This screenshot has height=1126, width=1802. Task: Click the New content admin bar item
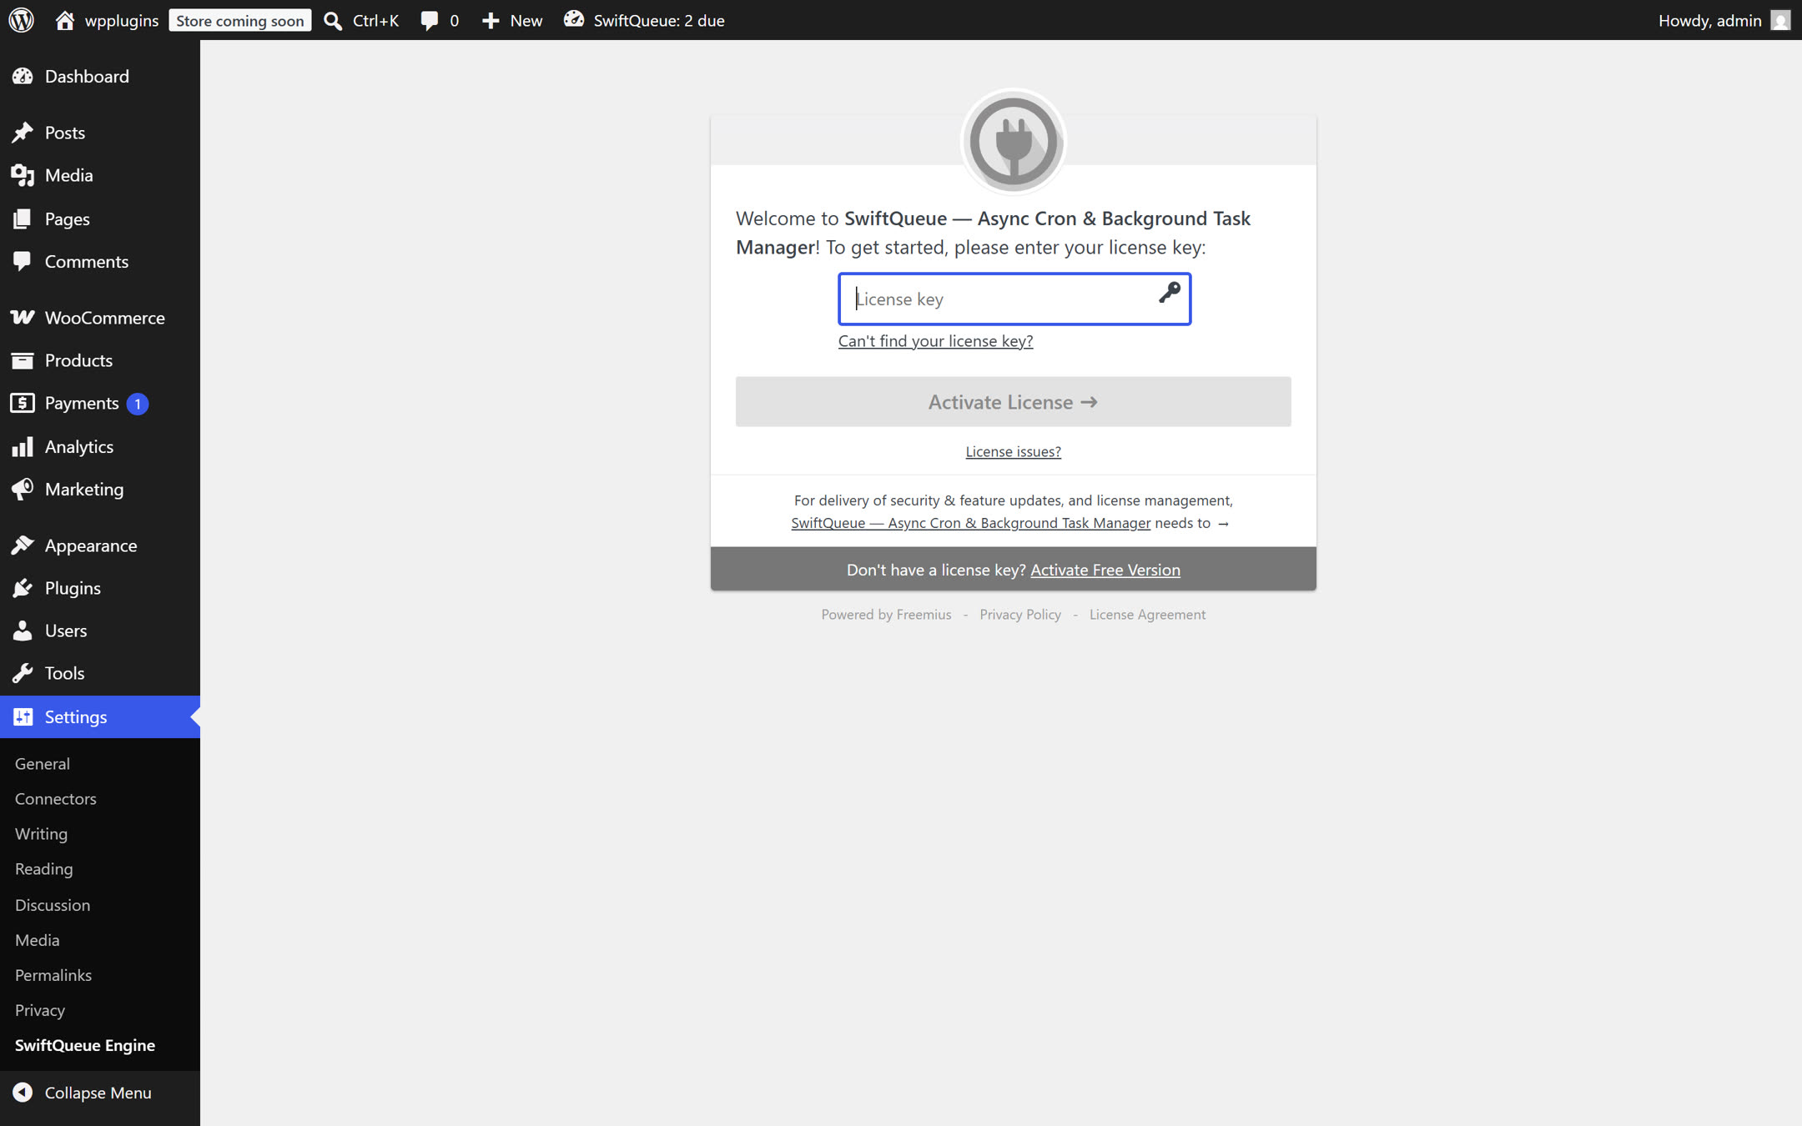512,20
